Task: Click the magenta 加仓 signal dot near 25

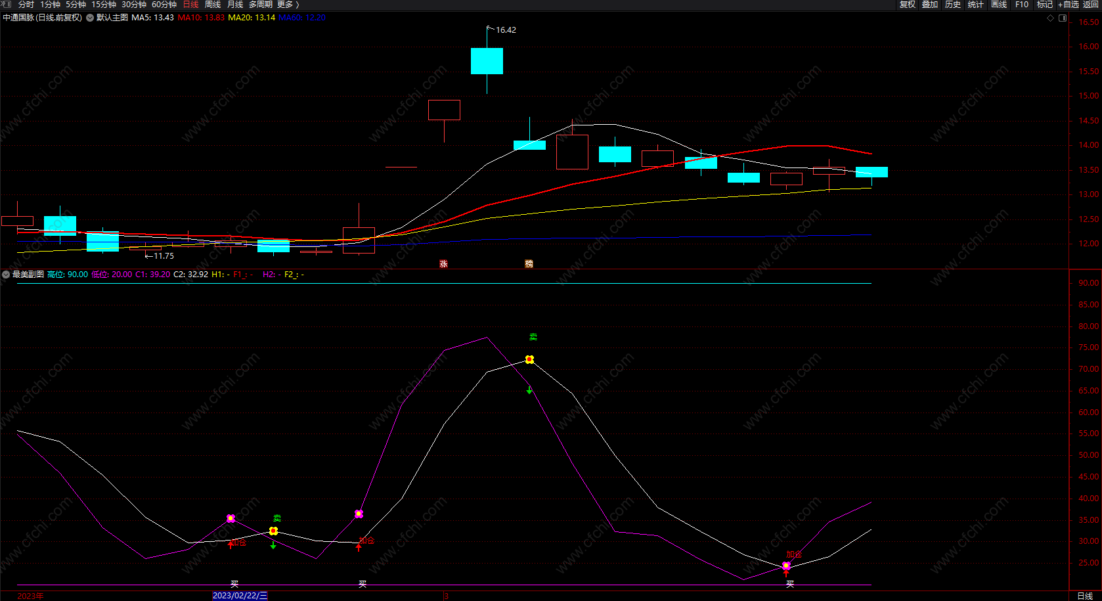Action: [786, 566]
